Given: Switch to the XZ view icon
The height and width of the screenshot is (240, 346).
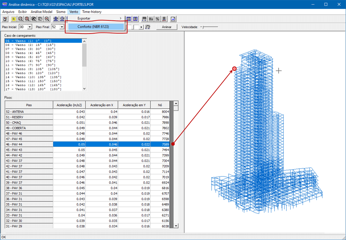Looking at the screenshot, I should tap(56, 19).
